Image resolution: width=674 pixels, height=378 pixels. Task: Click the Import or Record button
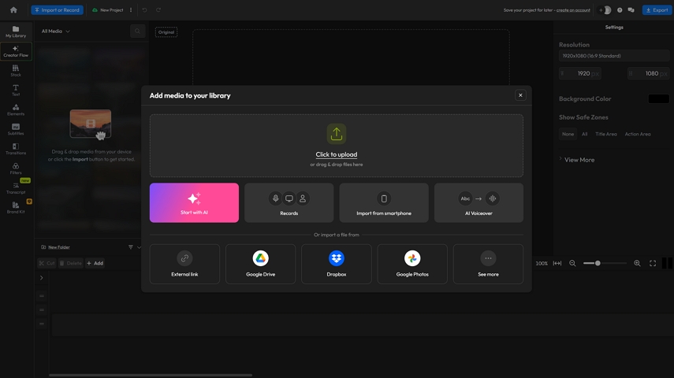58,10
